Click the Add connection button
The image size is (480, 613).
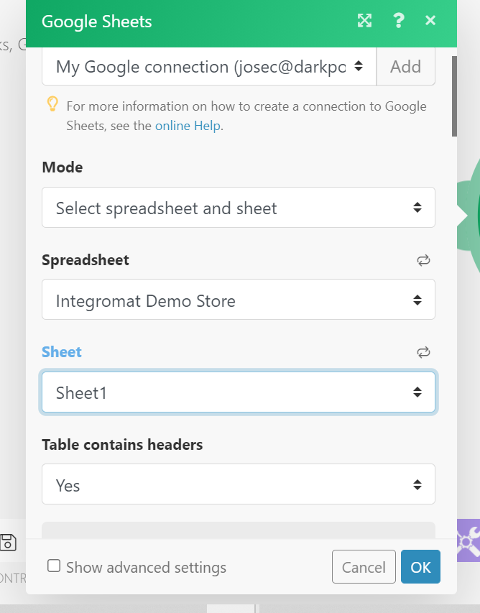405,67
